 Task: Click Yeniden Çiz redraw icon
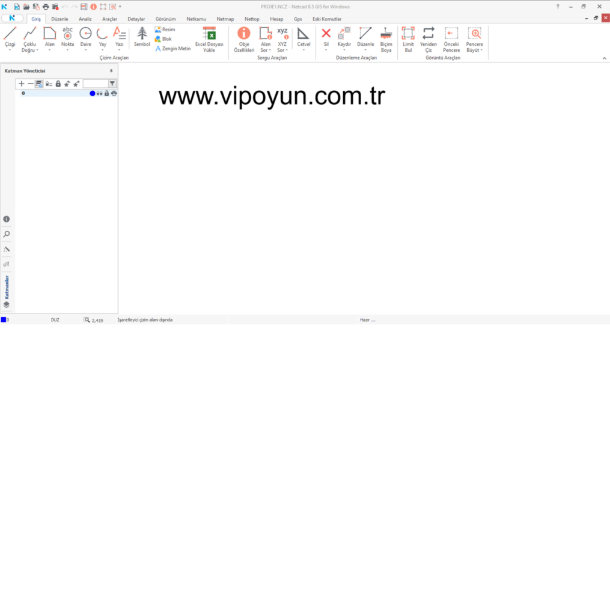(x=429, y=34)
